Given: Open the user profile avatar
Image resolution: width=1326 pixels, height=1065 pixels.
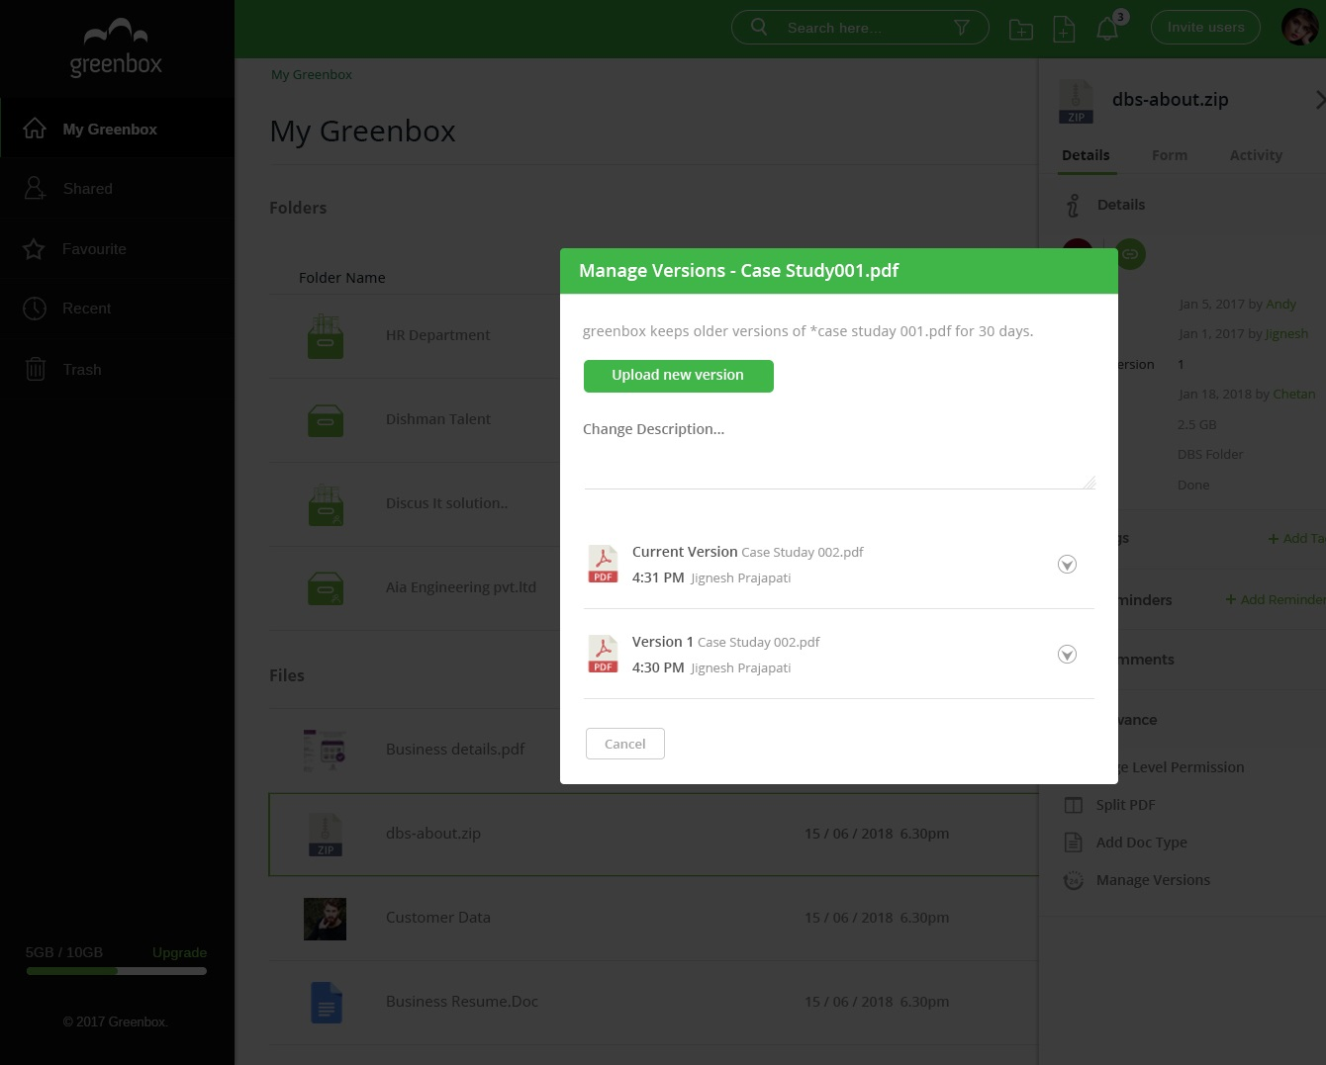Looking at the screenshot, I should (x=1299, y=28).
